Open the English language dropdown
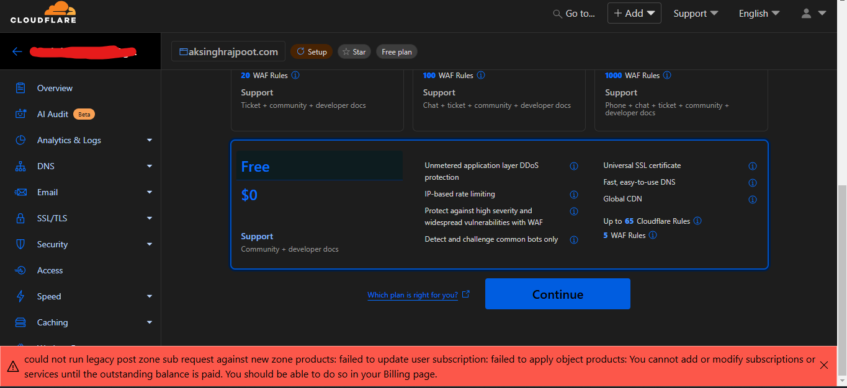This screenshot has height=388, width=847. [x=759, y=14]
